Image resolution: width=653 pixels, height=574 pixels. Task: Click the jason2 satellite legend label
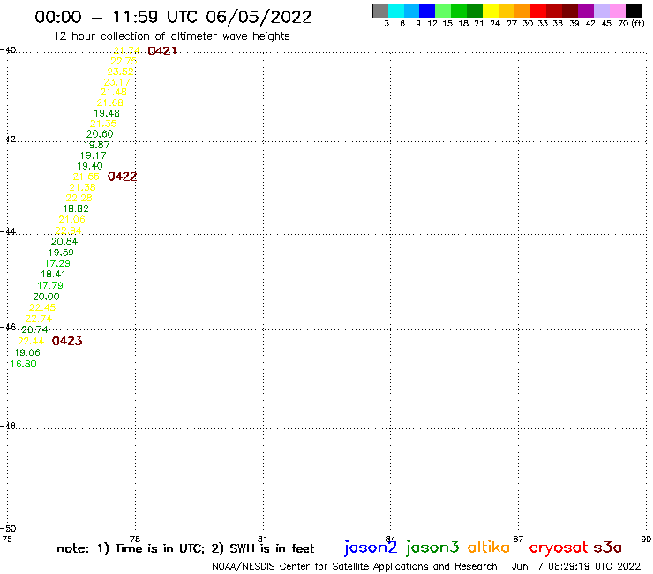[371, 548]
